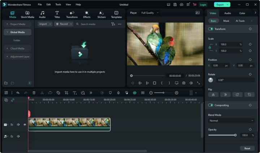The width and height of the screenshot is (260, 153).
Task: Click the Undo arrow in timeline toolbar
Action: [18, 93]
